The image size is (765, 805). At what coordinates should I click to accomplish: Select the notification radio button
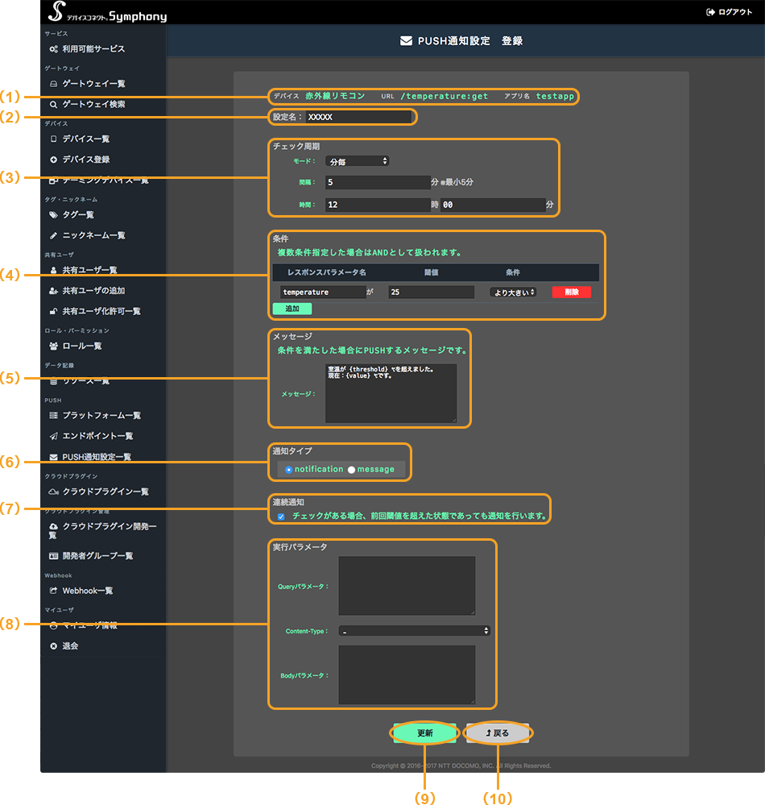pos(289,470)
